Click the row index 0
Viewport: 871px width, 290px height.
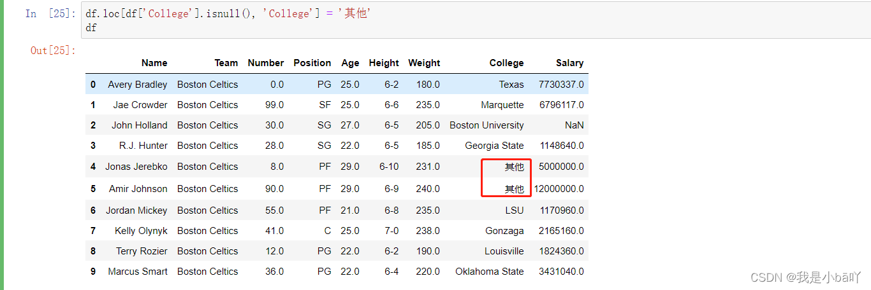(93, 85)
